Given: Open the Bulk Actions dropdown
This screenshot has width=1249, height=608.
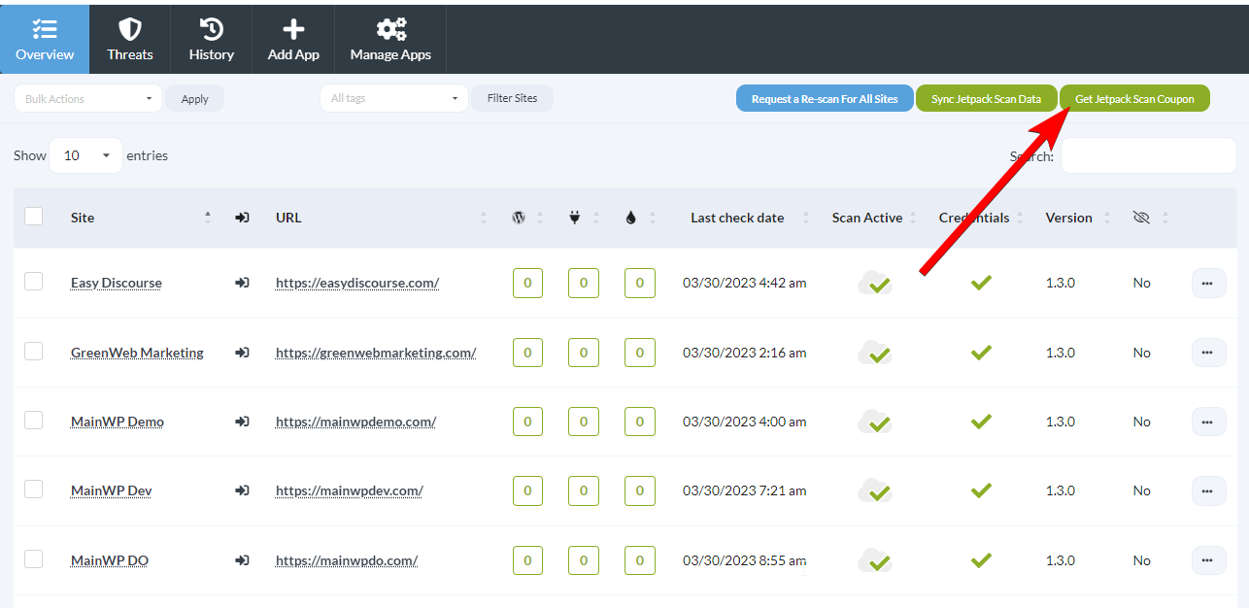Looking at the screenshot, I should 88,98.
